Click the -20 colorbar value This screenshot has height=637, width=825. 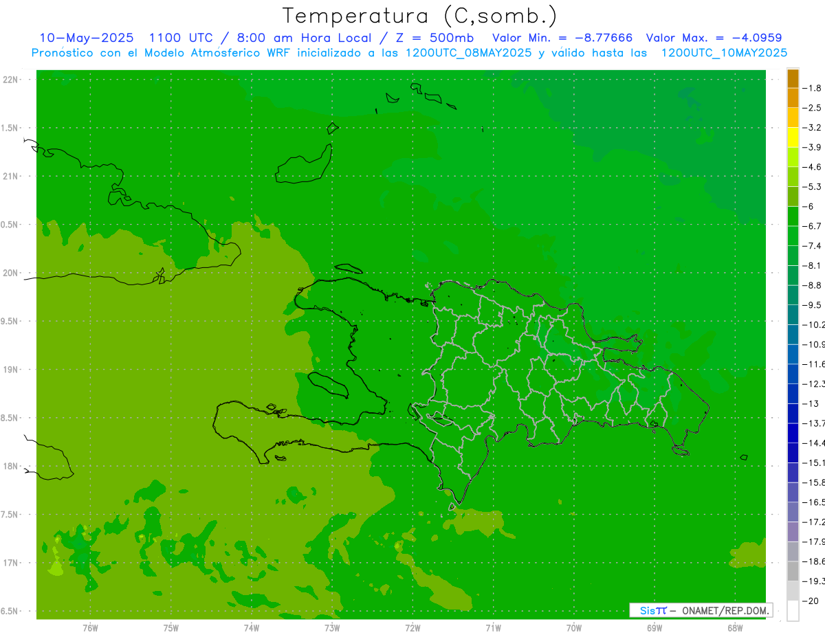[811, 601]
